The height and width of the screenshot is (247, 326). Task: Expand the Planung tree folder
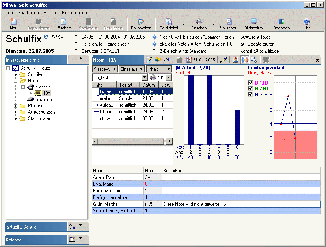pyautogui.click(x=16, y=106)
